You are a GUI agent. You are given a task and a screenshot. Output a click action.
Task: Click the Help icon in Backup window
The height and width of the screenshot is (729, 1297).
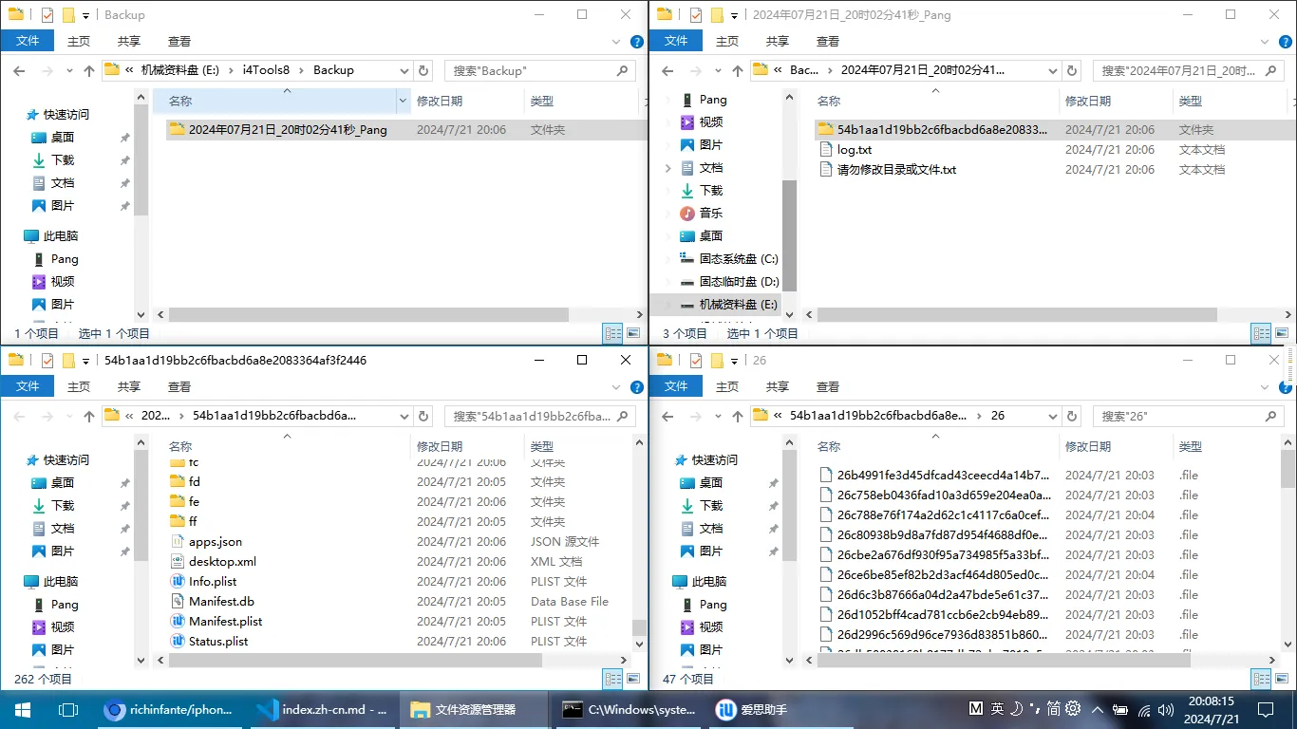(637, 42)
